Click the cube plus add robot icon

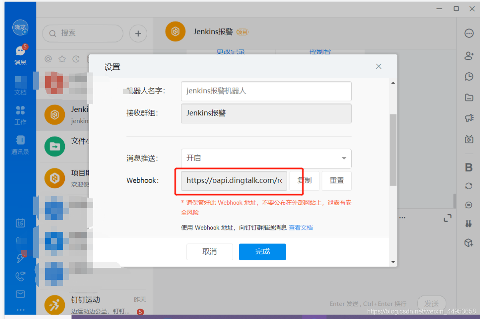(469, 242)
